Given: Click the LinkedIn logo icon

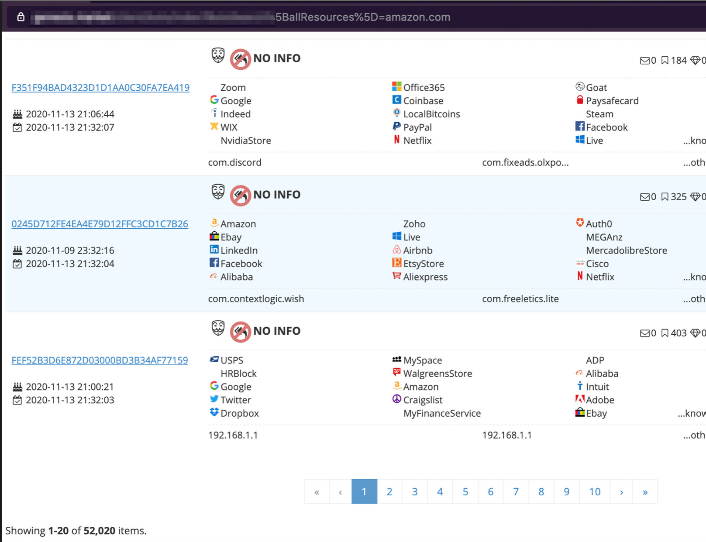Looking at the screenshot, I should [214, 250].
